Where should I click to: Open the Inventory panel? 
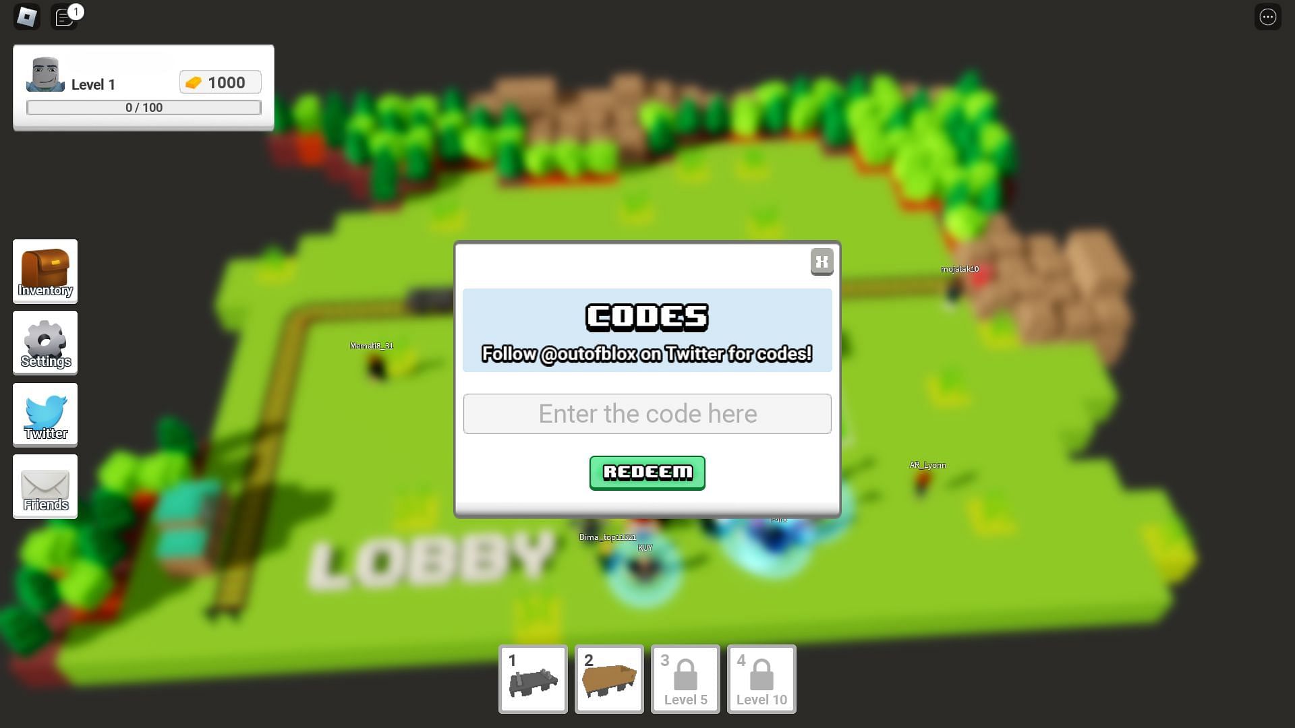pos(45,270)
